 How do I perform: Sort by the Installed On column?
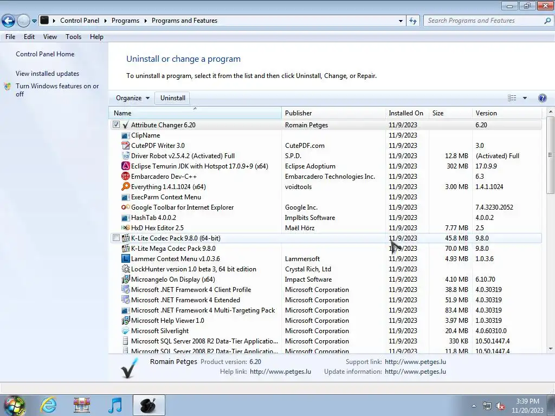point(407,113)
